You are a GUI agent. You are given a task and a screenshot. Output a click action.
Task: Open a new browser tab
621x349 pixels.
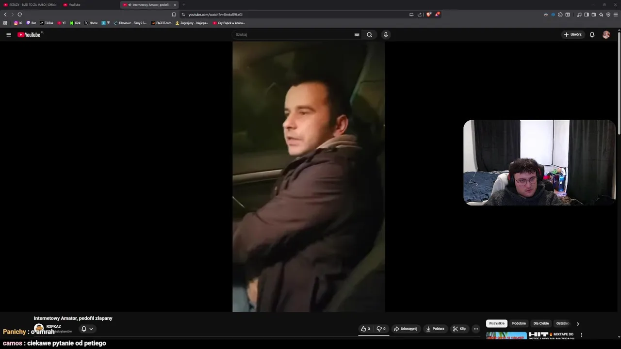coord(184,5)
